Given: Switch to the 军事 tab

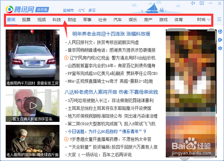Looking at the screenshot, I should [x=87, y=19].
